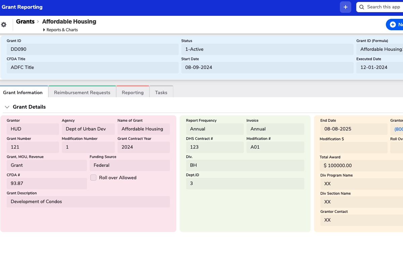403x269 pixels.
Task: Select the Grant Information tab
Action: [x=23, y=92]
